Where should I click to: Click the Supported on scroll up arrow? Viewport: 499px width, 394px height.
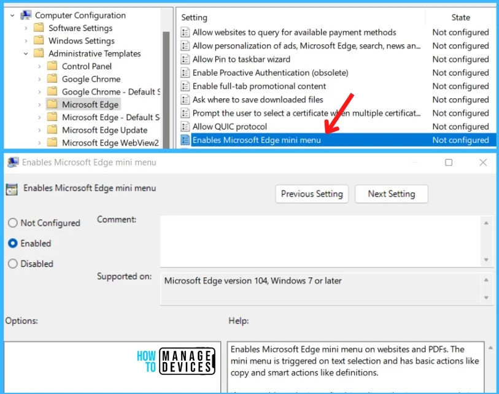coord(486,280)
